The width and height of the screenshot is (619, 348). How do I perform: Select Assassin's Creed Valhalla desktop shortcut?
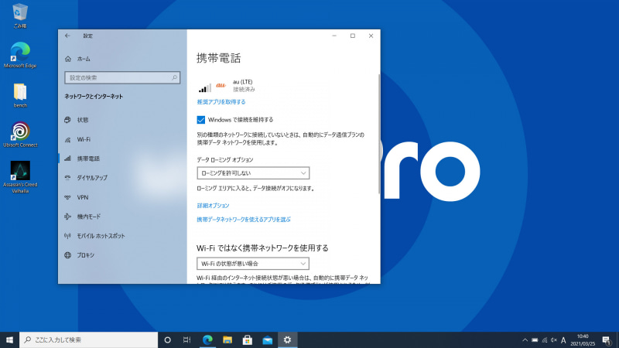pos(20,177)
